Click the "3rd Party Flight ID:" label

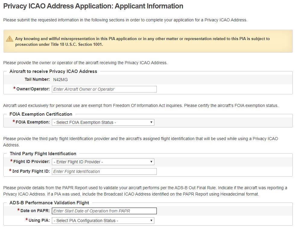tap(31, 171)
